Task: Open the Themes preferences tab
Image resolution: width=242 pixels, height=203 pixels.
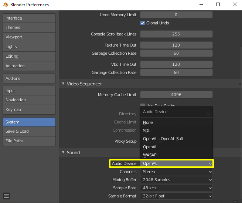Action: click(29, 27)
